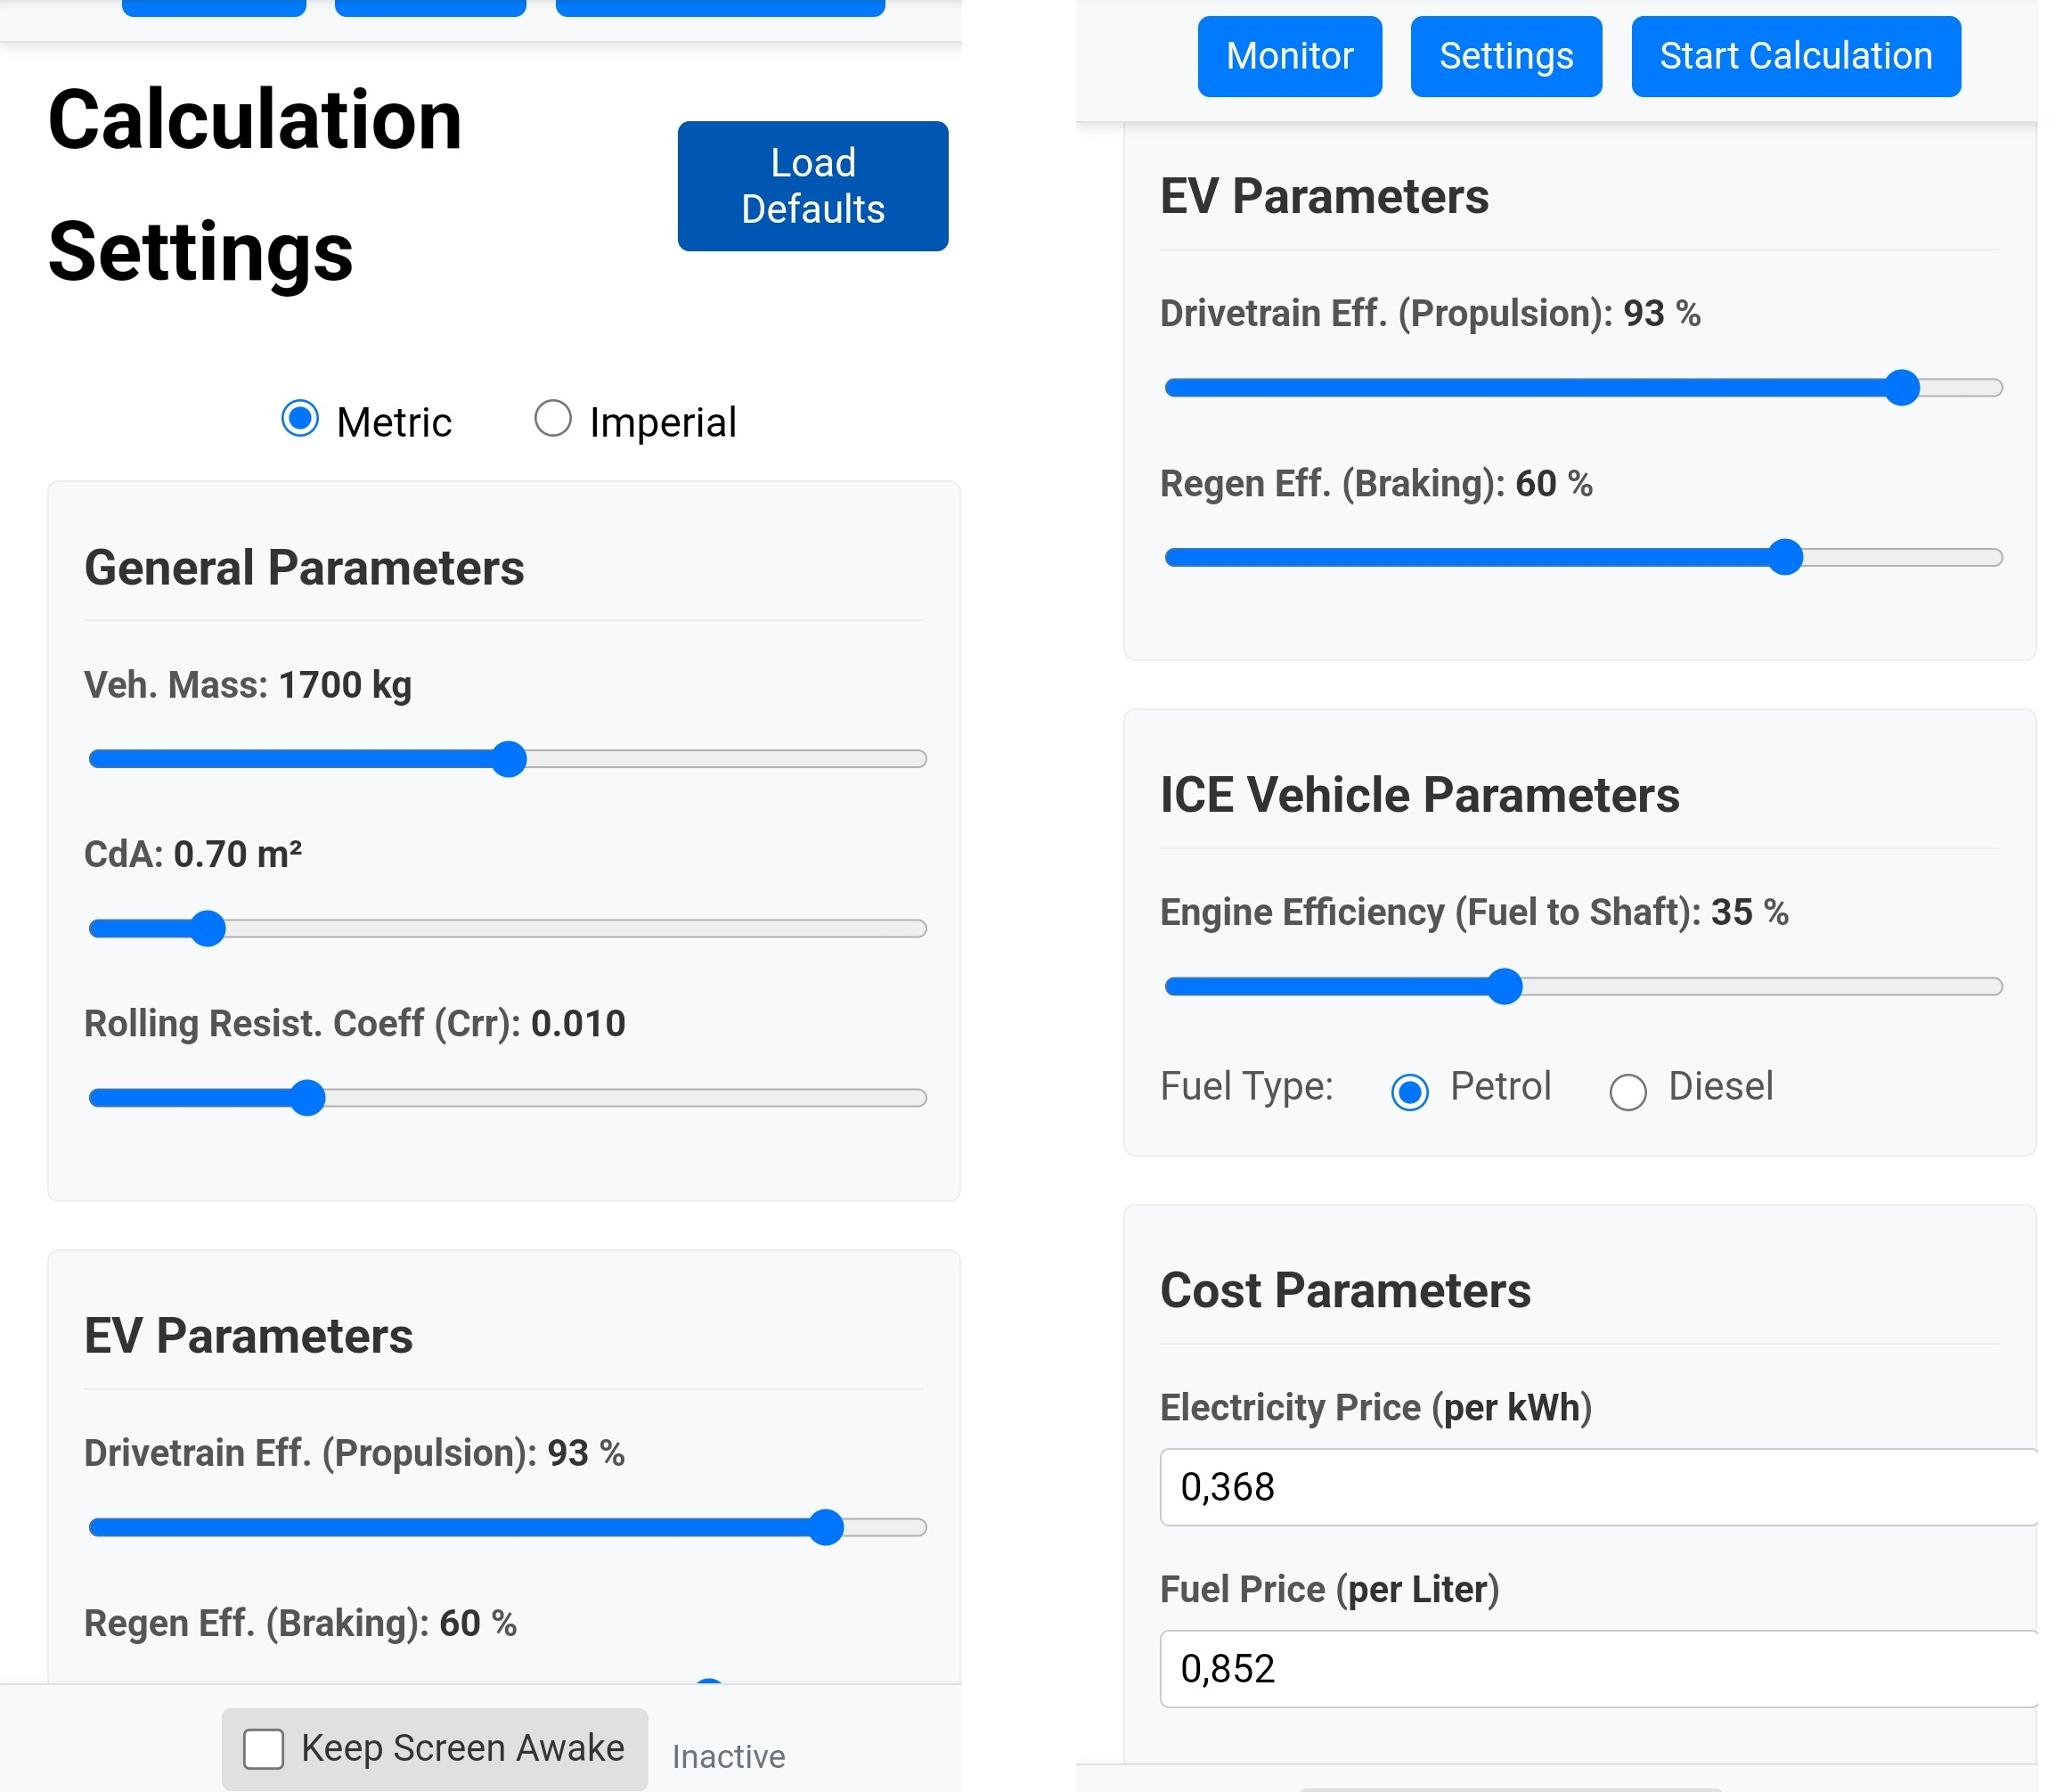Viewport: 2064px width, 1792px height.
Task: Click the Fuel Type label
Action: coord(1246,1086)
